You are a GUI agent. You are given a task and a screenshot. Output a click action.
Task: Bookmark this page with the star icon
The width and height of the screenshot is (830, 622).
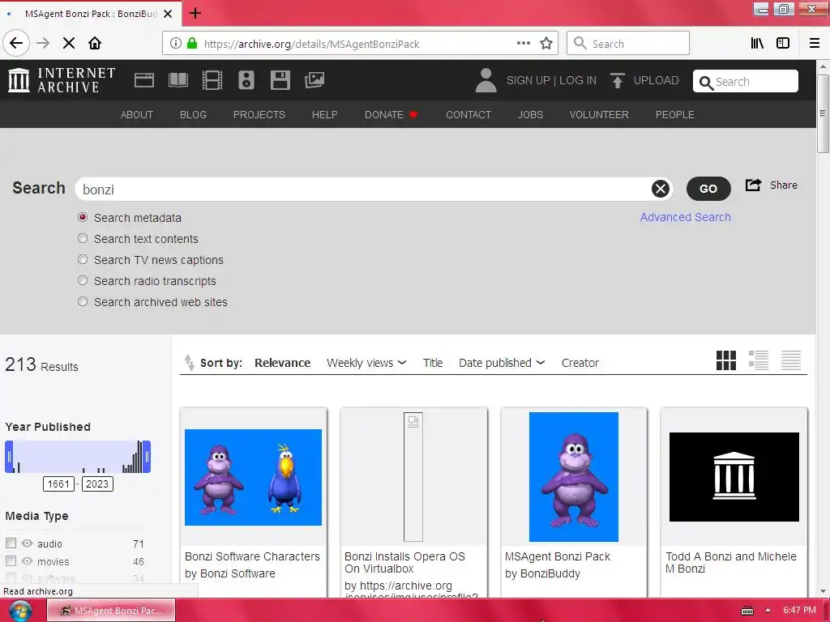click(546, 44)
